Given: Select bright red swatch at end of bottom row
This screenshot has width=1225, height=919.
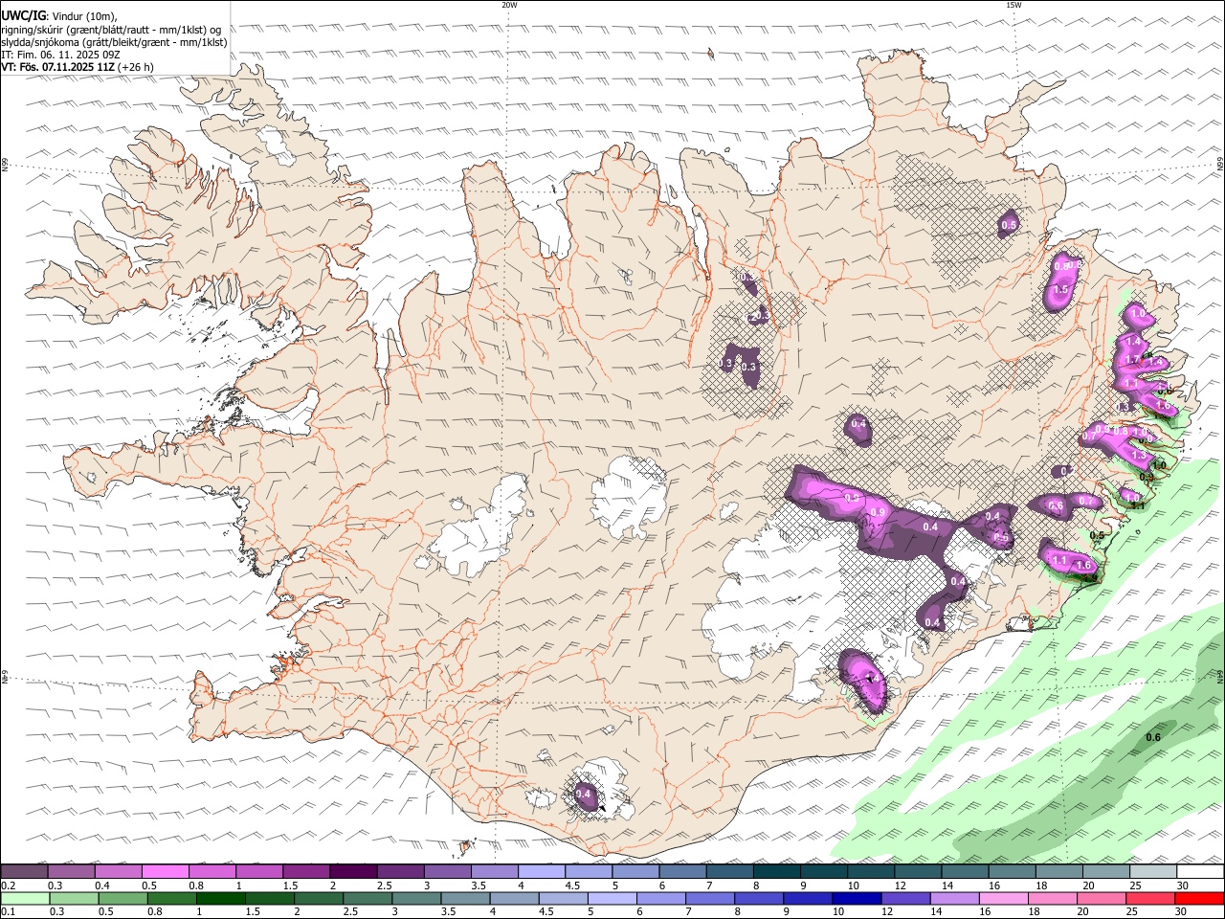Looking at the screenshot, I should tap(1199, 899).
